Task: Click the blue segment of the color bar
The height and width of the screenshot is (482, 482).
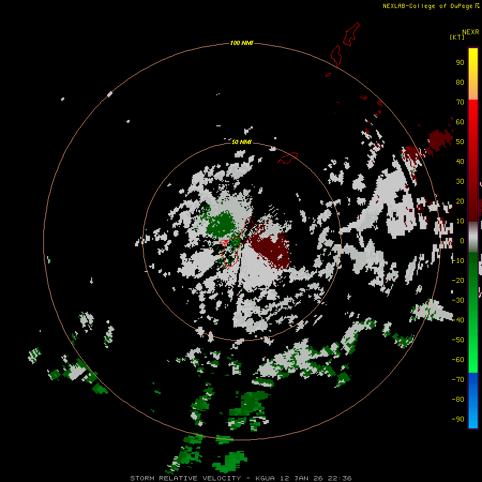Action: (473, 400)
